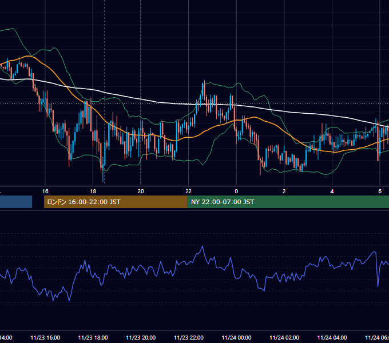389x343 pixels.
Task: Click the 11/24 04:00 date label
Action: coord(332,338)
